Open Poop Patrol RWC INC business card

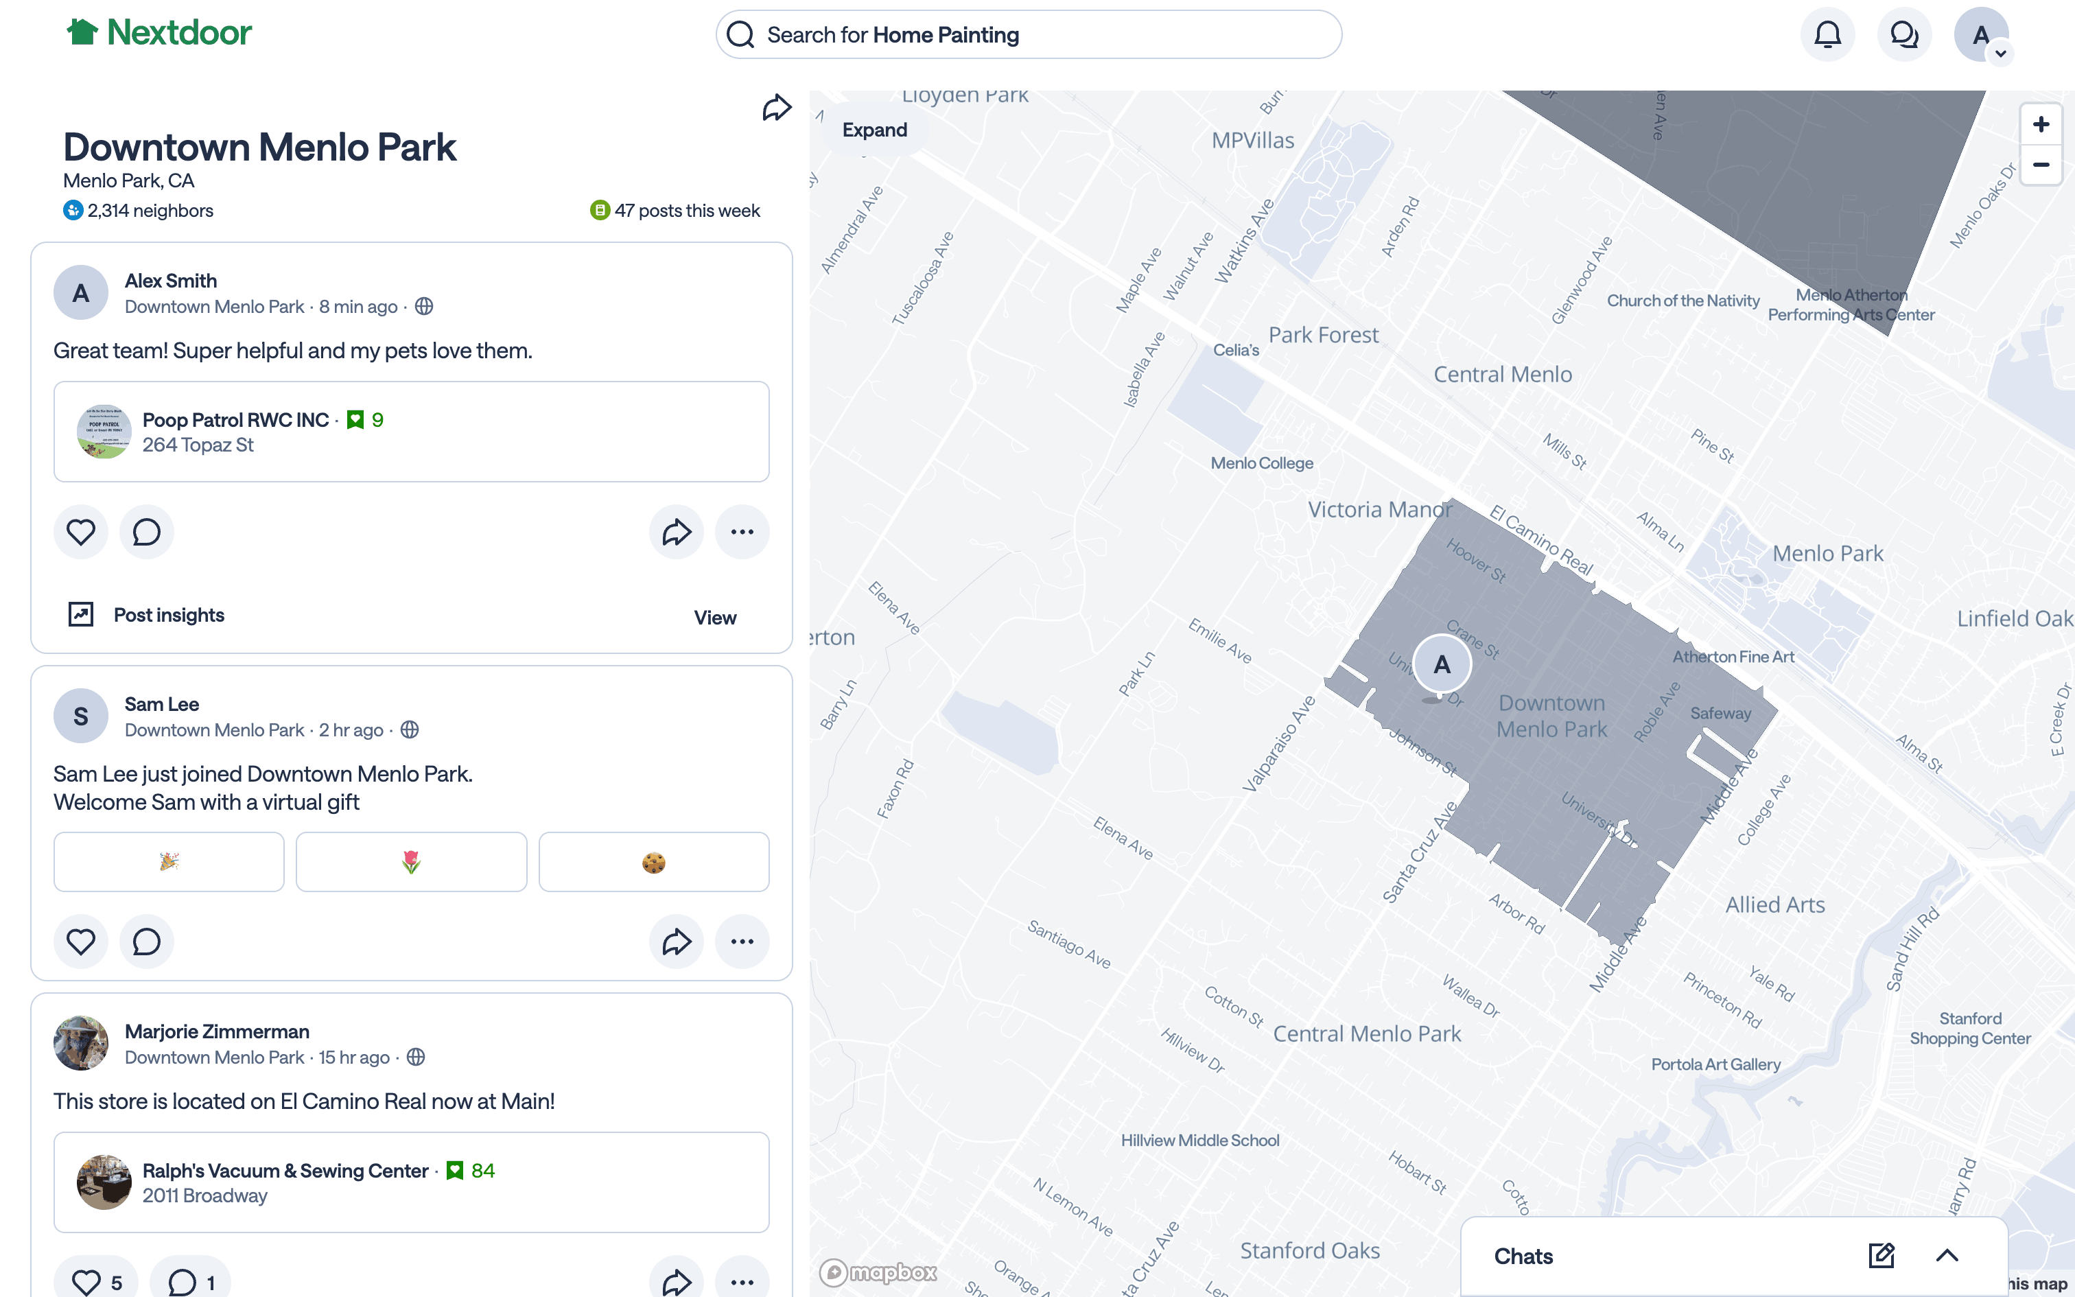411,432
